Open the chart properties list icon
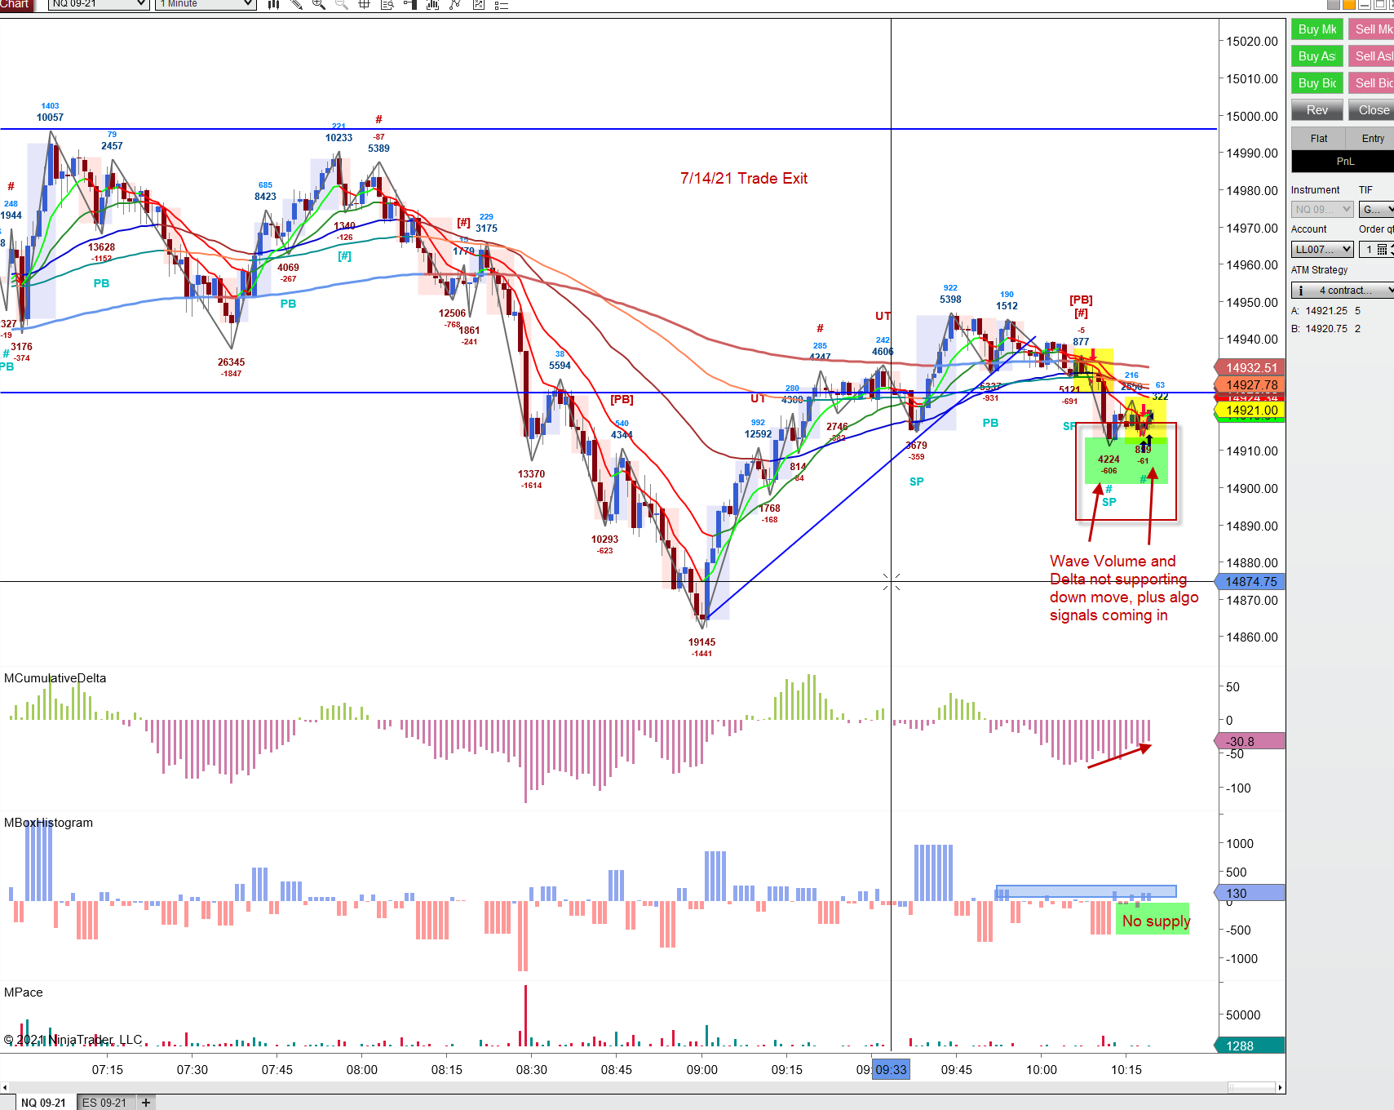This screenshot has width=1394, height=1110. (502, 4)
